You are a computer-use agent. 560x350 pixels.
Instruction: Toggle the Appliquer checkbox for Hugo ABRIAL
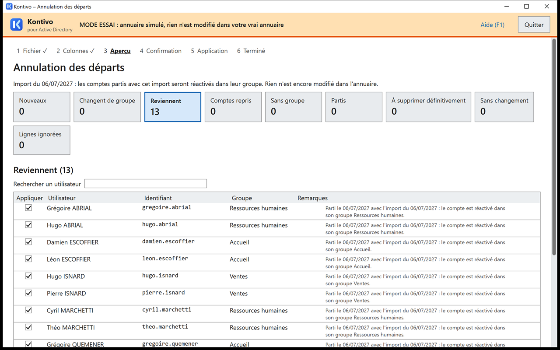28,225
